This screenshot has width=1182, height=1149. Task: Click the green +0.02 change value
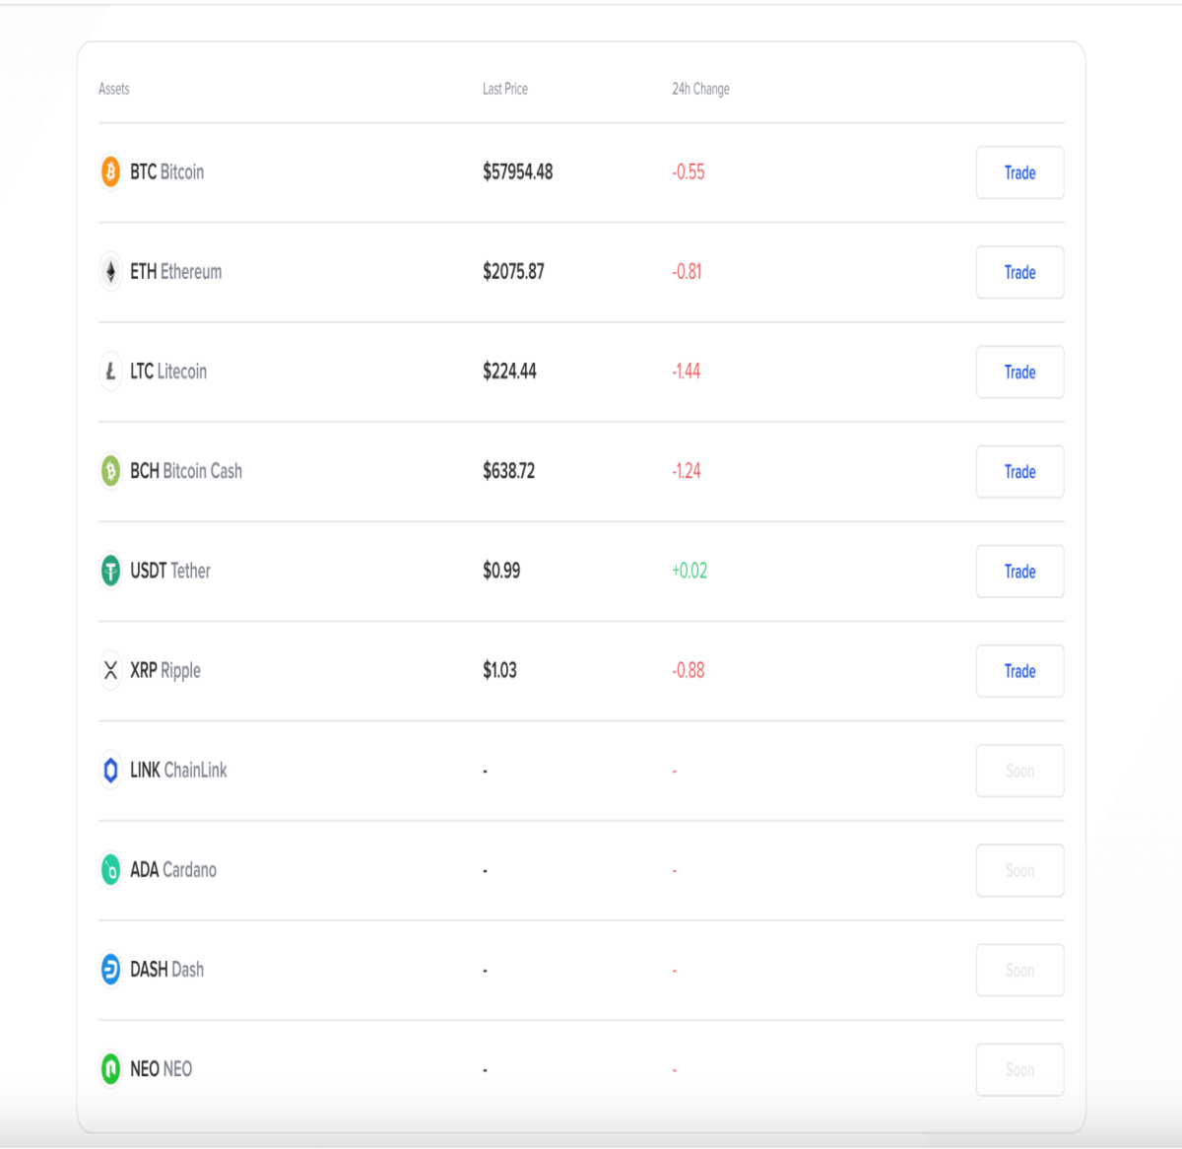pyautogui.click(x=689, y=571)
